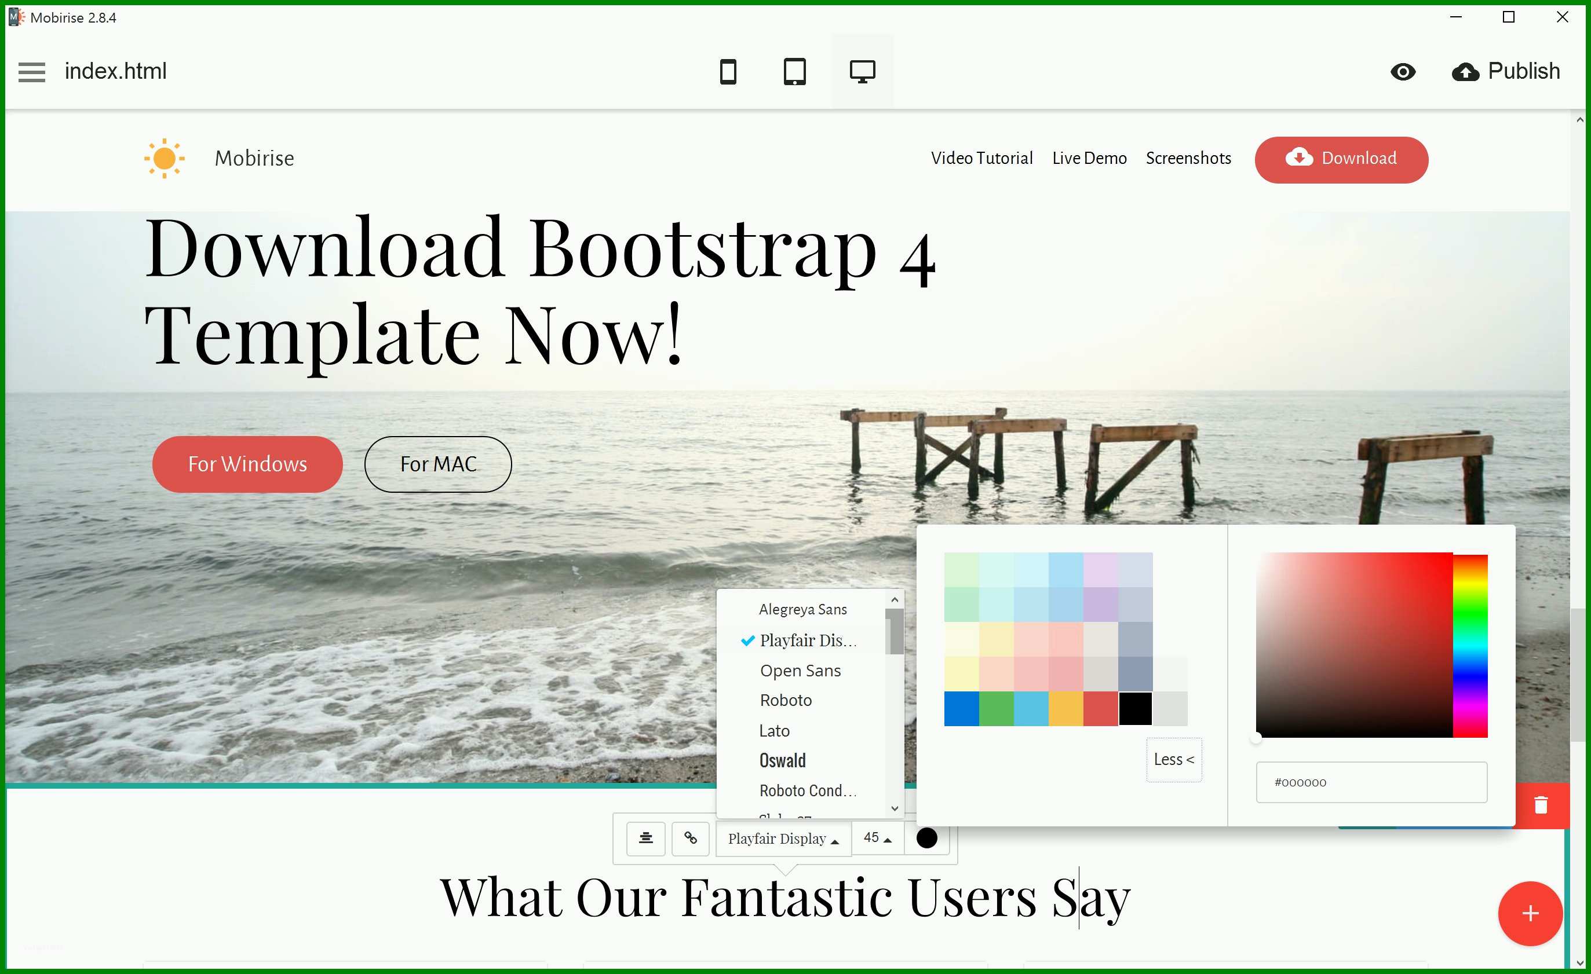This screenshot has height=974, width=1591.
Task: Minimize the Mobirise window
Action: 1455,17
